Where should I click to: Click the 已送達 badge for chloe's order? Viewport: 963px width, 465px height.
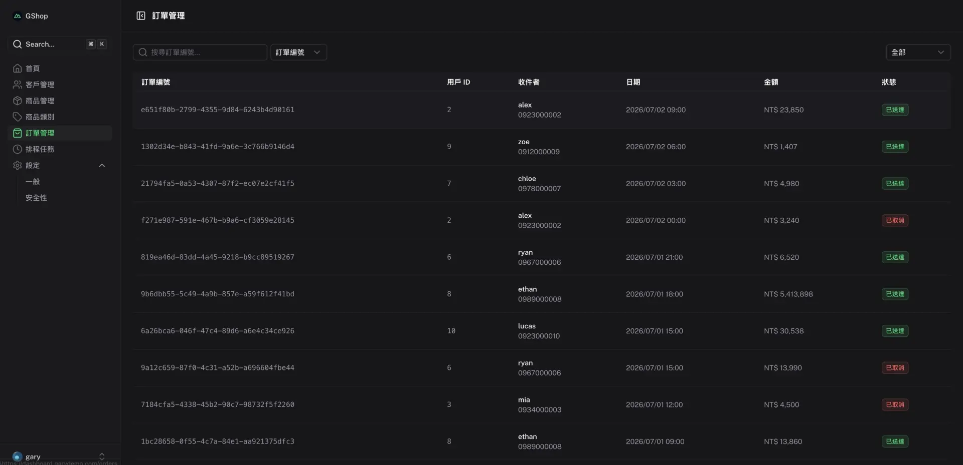click(895, 183)
